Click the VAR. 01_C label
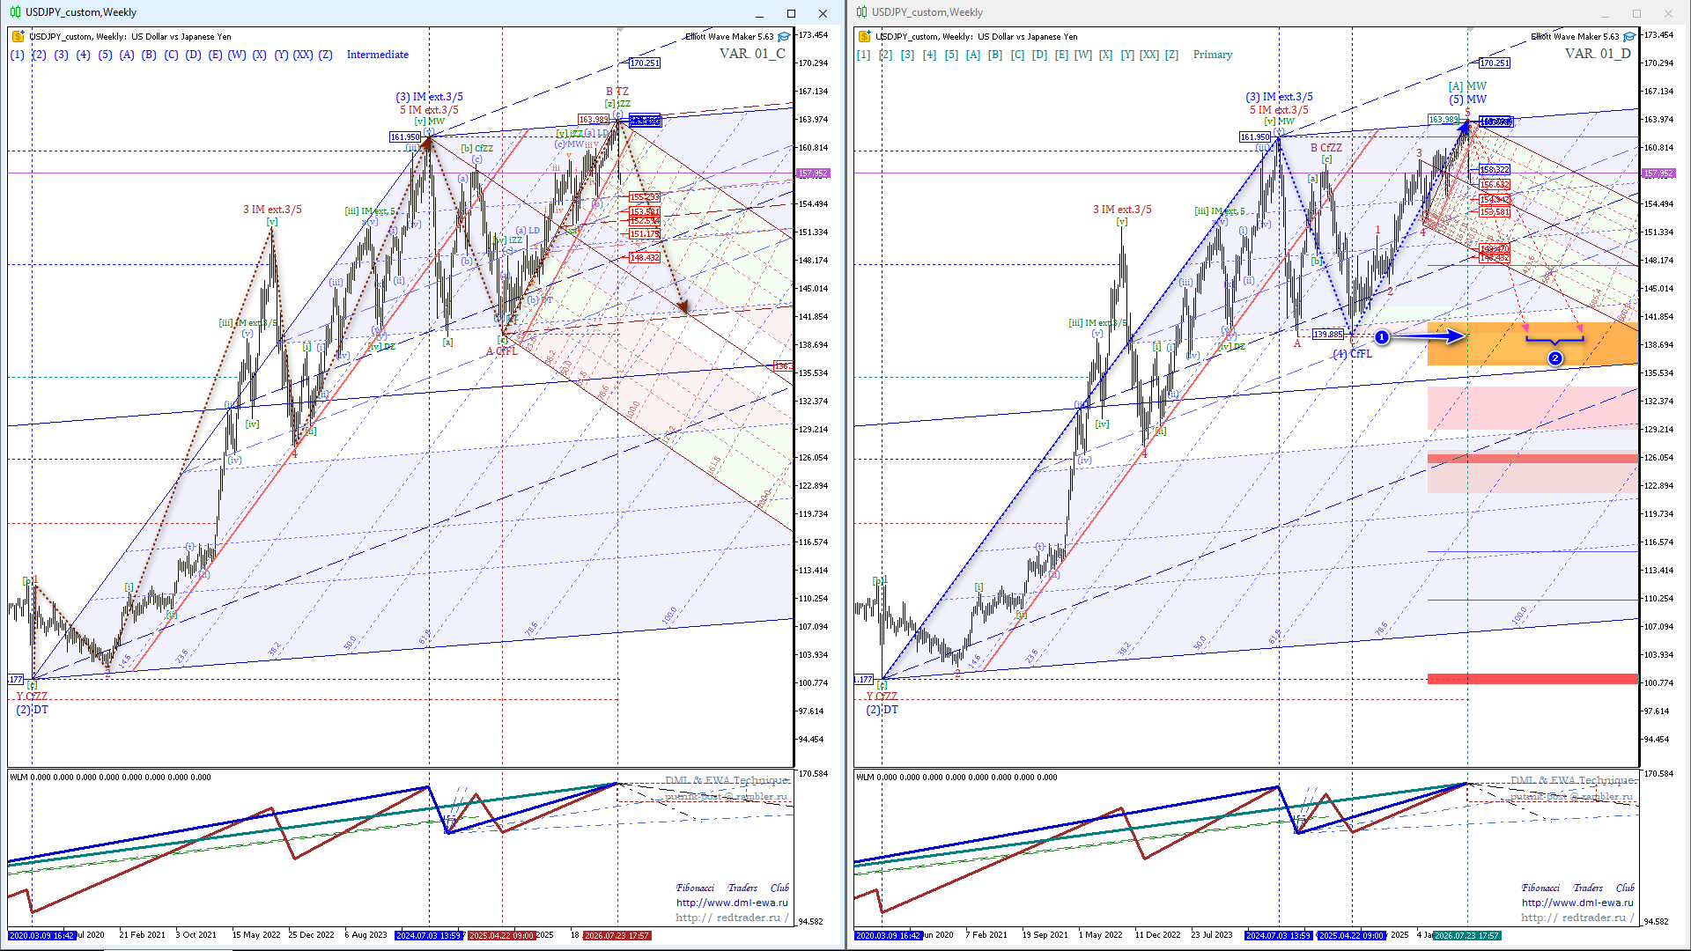Image resolution: width=1691 pixels, height=951 pixels. (x=752, y=54)
